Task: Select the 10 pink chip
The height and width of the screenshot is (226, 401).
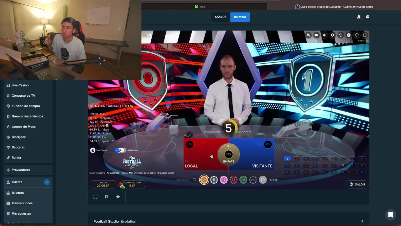Action: [224, 180]
